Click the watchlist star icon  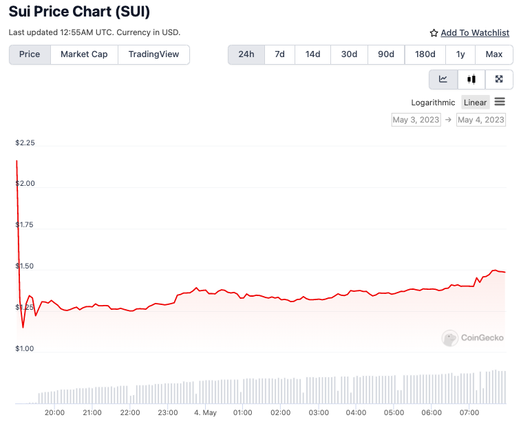coord(434,33)
